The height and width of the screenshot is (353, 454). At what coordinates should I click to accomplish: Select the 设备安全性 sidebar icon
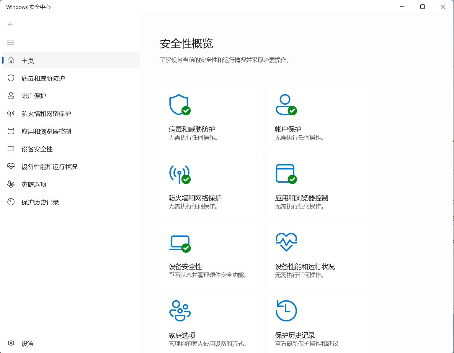tap(37, 149)
